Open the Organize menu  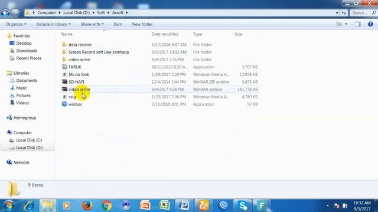(x=16, y=24)
